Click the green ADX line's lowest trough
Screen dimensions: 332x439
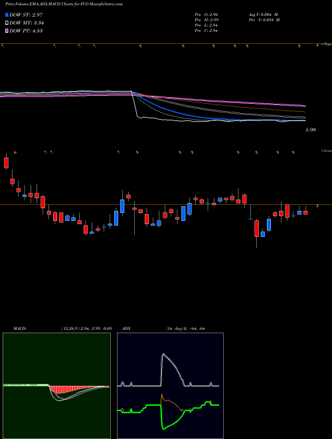(163, 428)
